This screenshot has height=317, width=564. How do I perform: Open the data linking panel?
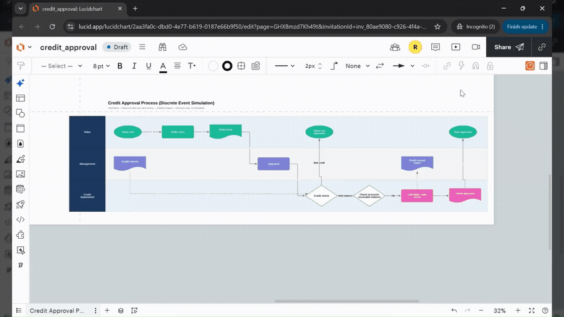(21, 189)
